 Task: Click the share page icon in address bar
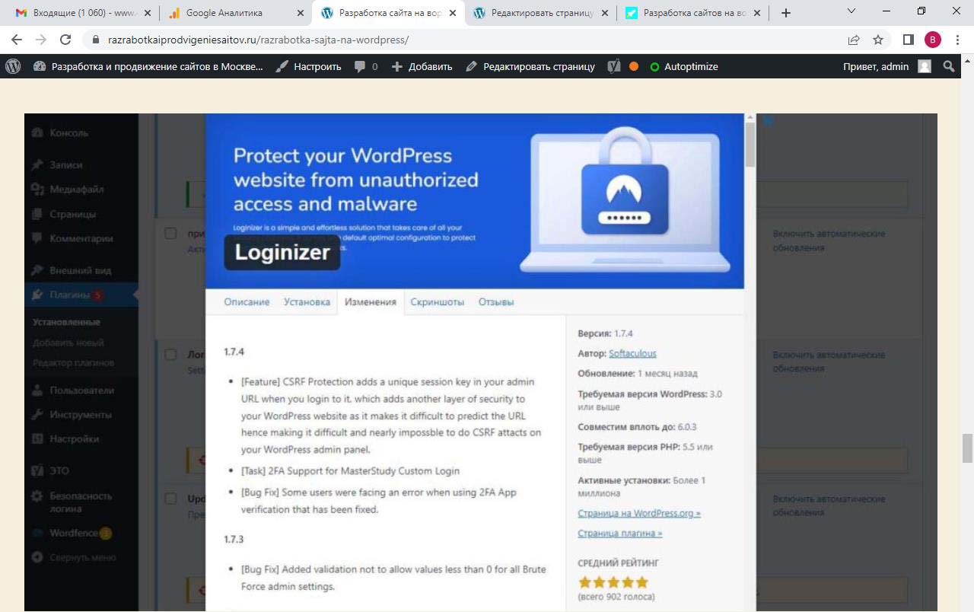[854, 40]
